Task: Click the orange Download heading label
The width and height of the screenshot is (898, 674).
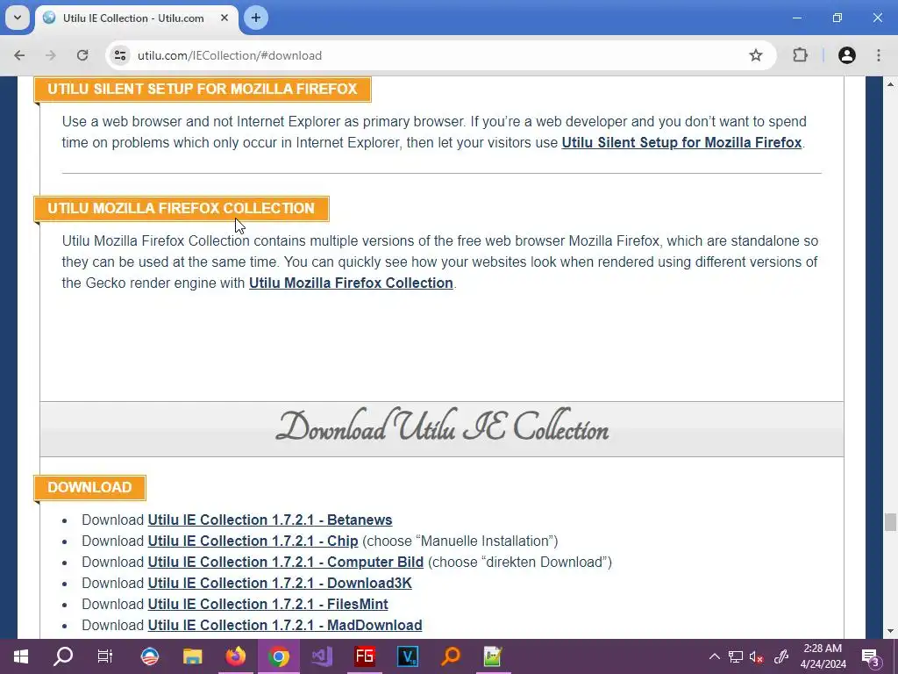Action: [x=89, y=487]
